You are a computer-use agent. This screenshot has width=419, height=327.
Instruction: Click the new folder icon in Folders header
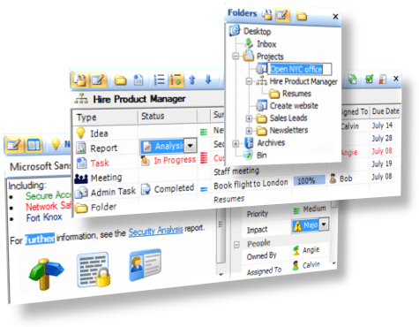(x=301, y=16)
